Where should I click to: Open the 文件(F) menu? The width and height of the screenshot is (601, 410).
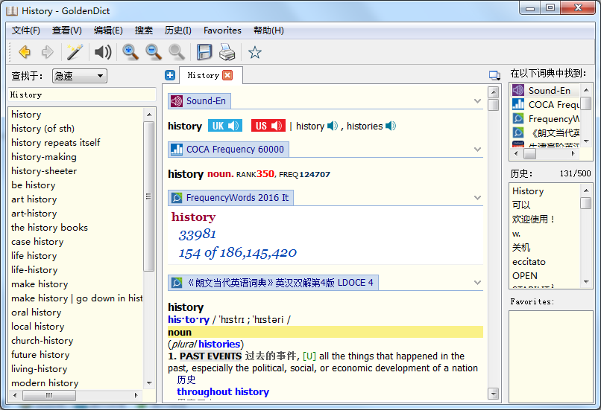pos(25,31)
